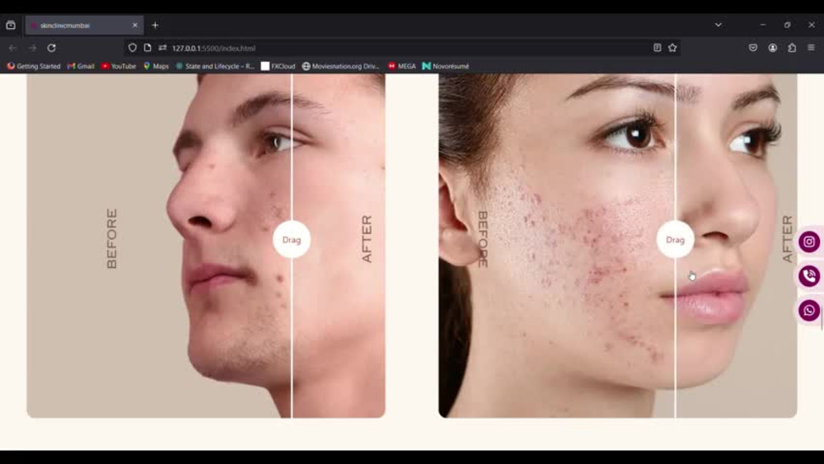Expand the list all tabs dropdown

tap(719, 26)
